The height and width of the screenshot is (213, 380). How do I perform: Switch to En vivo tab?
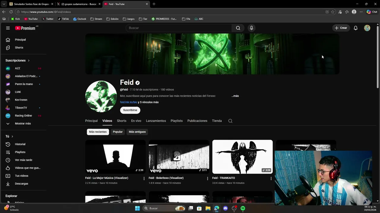[x=136, y=121]
